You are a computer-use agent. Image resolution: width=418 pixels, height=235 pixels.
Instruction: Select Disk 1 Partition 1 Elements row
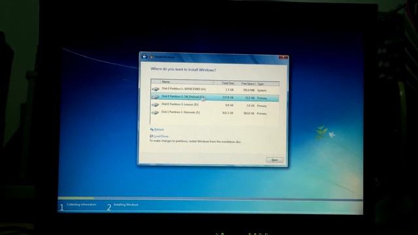pyautogui.click(x=215, y=113)
